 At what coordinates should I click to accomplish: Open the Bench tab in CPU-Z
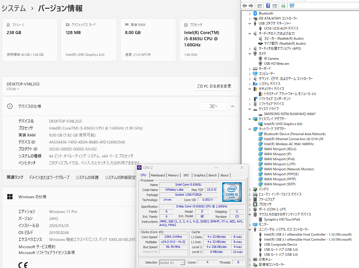(213, 175)
